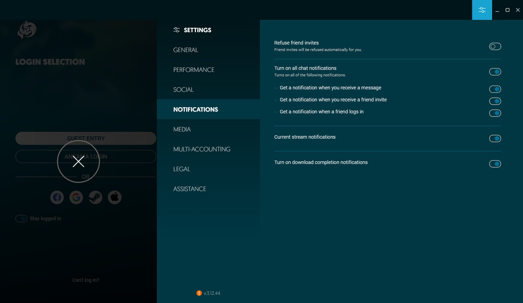Screen dimensions: 523x303
Task: Close settings with the large X circle
Action: click(x=78, y=162)
